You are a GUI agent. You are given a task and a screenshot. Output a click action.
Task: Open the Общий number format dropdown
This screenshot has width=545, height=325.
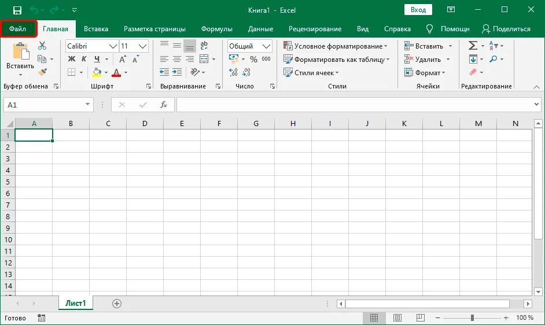266,46
